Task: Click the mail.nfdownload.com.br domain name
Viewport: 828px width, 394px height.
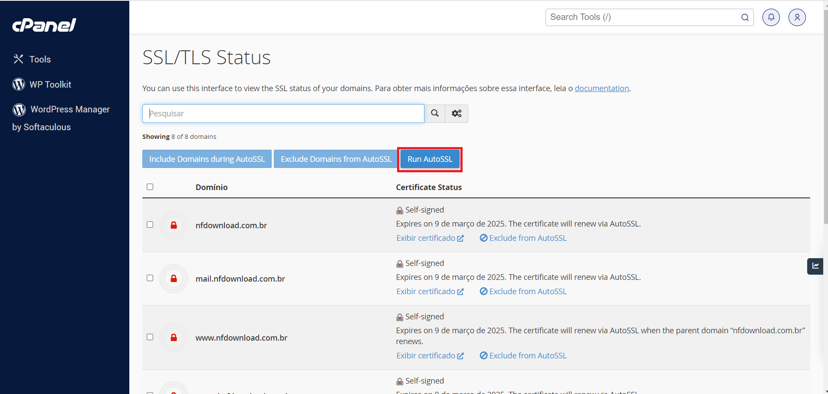Action: [x=240, y=279]
